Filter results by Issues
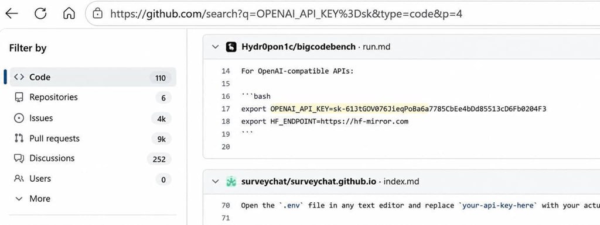This screenshot has height=225, width=600. (x=93, y=118)
